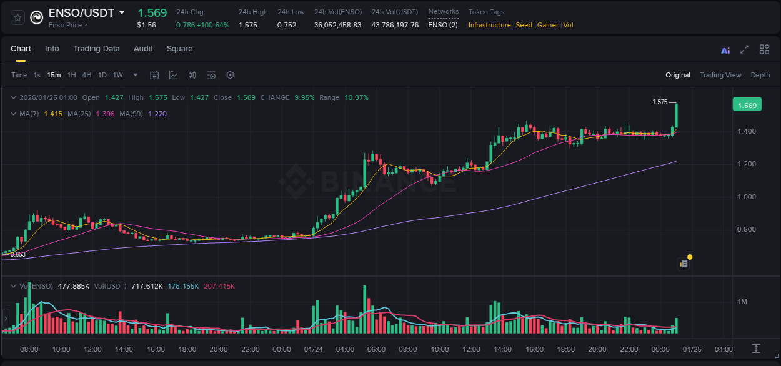
Task: Click the Ai analysis icon
Action: [x=725, y=49]
